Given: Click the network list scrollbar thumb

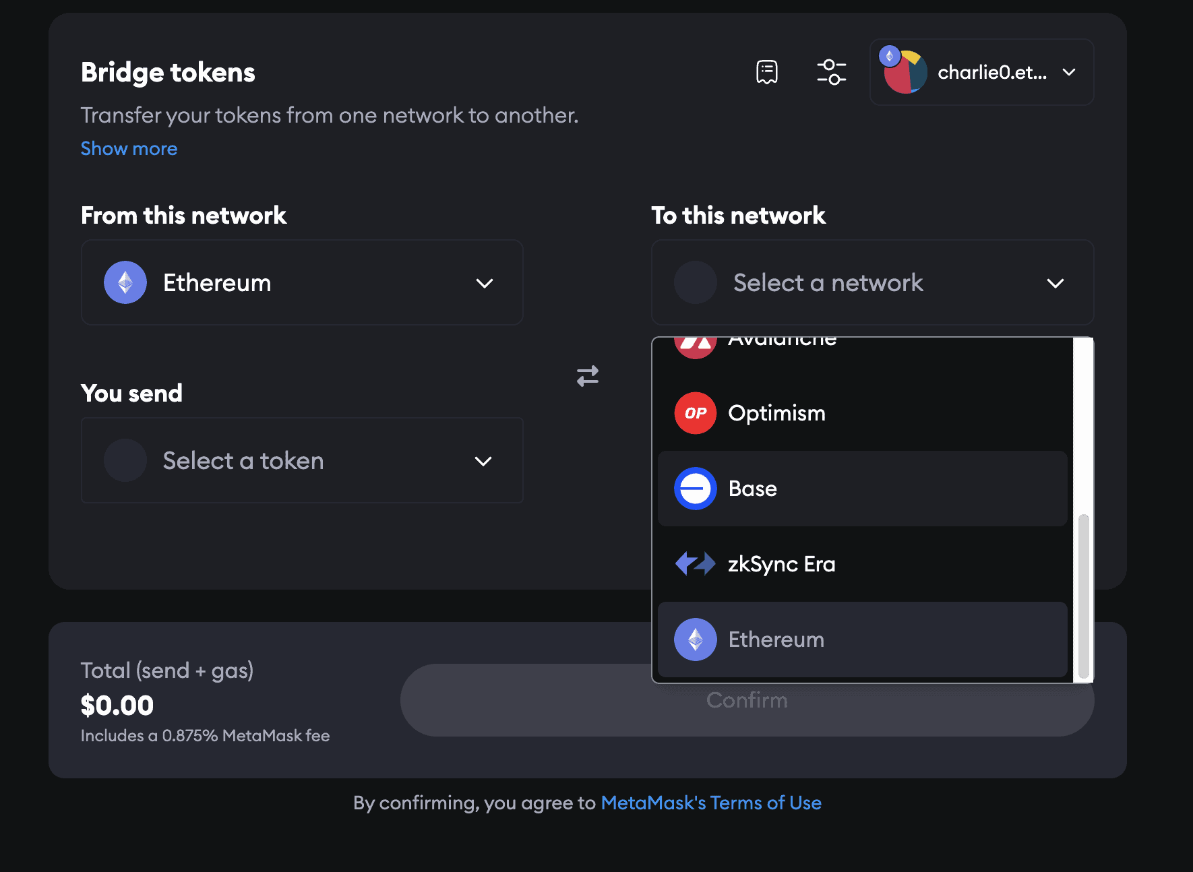Looking at the screenshot, I should click(1083, 596).
